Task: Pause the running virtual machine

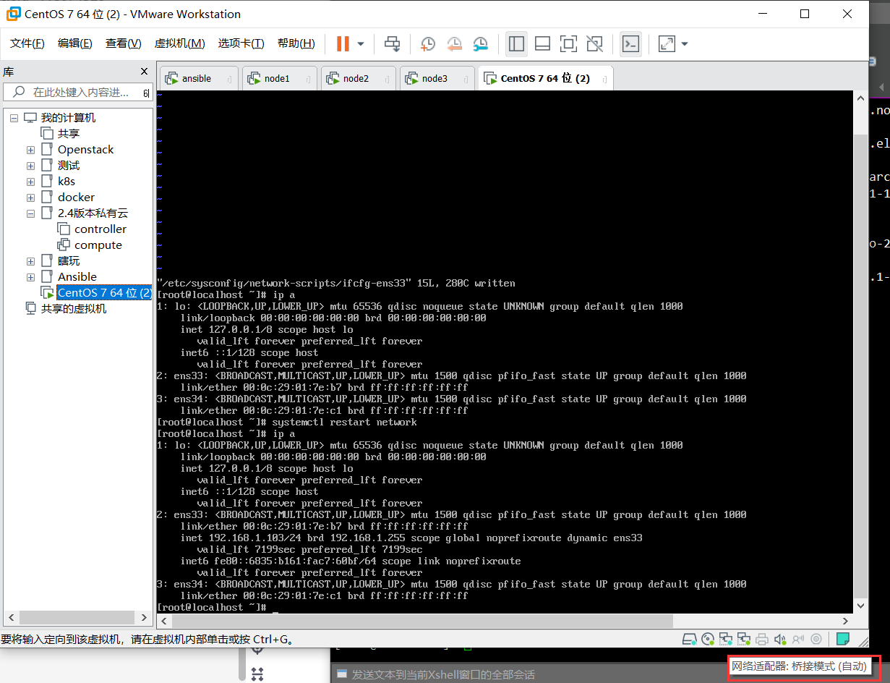Action: (343, 43)
